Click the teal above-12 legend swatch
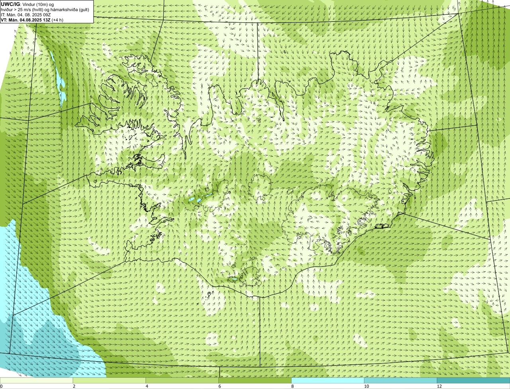Viewport: 510px width, 389px height. pos(473,380)
